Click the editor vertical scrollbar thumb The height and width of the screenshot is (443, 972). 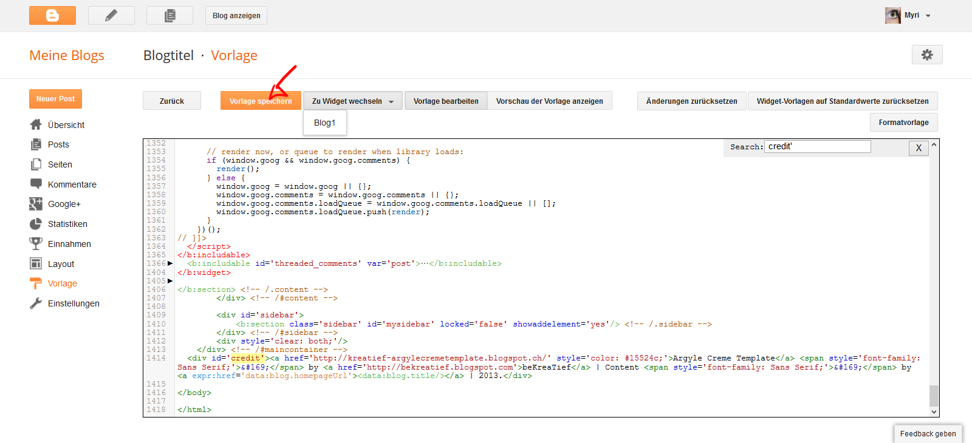tap(934, 395)
